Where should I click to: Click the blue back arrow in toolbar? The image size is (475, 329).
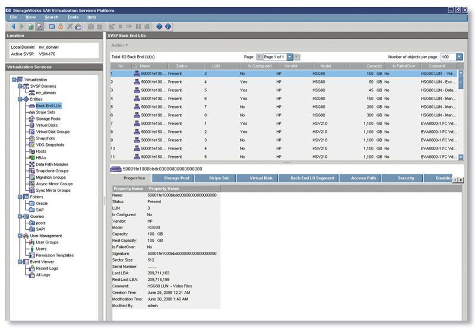click(x=13, y=27)
